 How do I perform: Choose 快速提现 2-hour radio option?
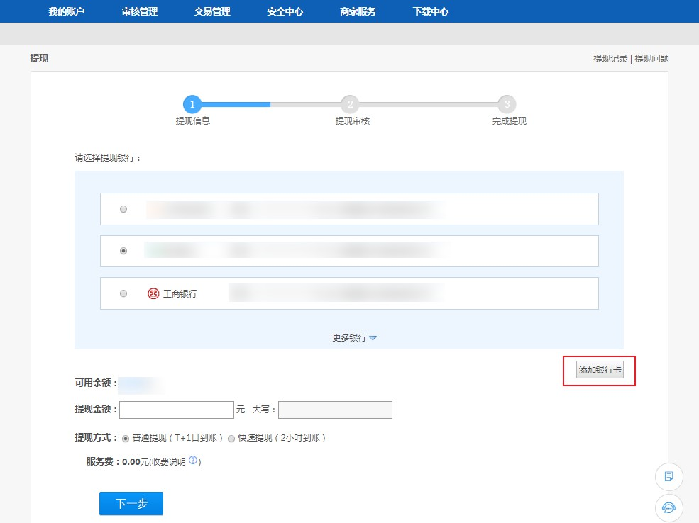tap(231, 439)
